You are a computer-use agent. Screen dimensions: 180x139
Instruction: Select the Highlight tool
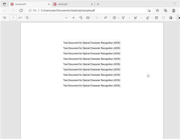click(x=135, y=18)
